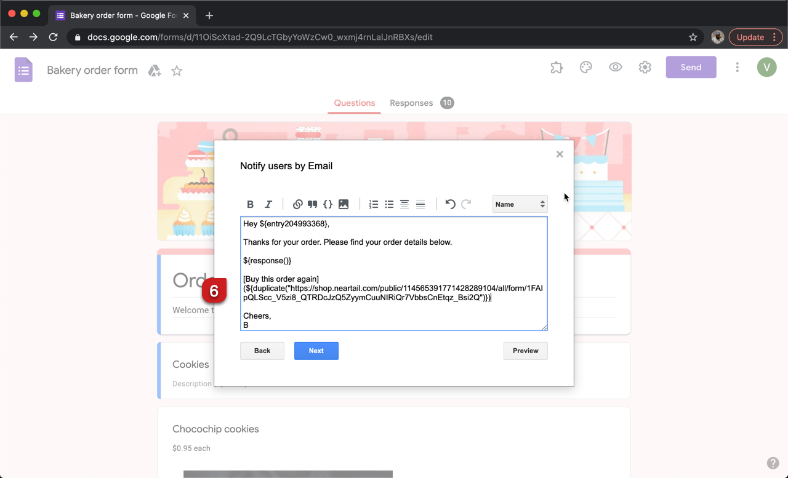Undo the last edit in the editor
Image resolution: width=788 pixels, height=478 pixels.
pyautogui.click(x=450, y=204)
